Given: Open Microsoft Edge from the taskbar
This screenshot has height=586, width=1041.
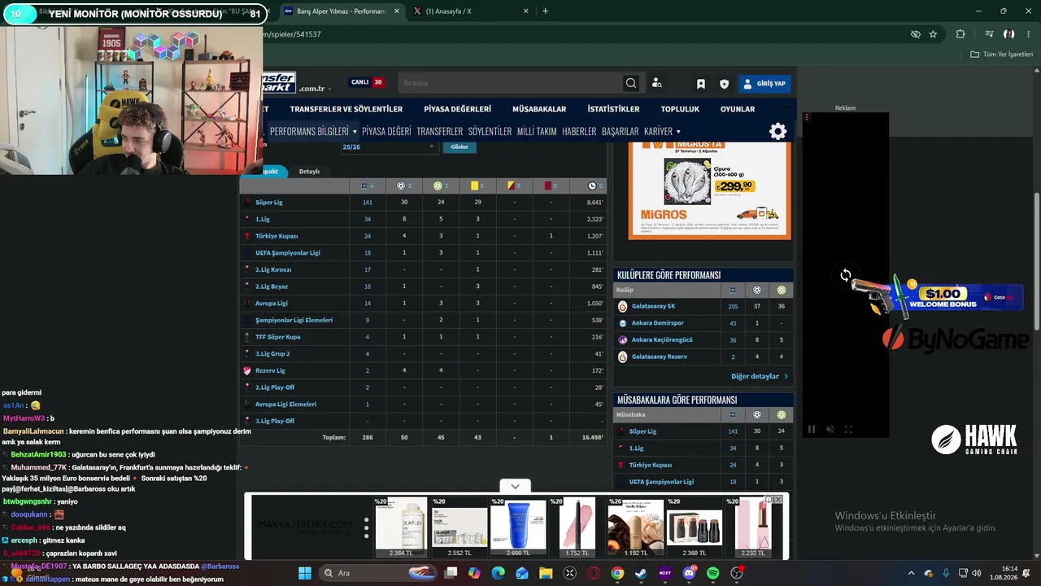Looking at the screenshot, I should [x=498, y=573].
